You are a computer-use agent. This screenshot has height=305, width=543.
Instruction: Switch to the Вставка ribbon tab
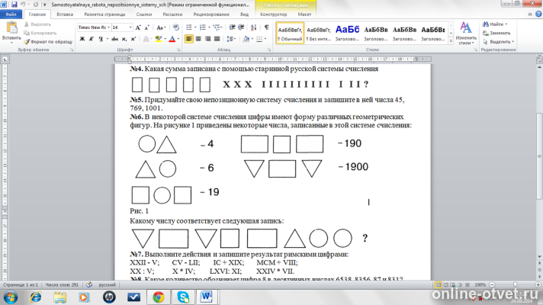(65, 14)
